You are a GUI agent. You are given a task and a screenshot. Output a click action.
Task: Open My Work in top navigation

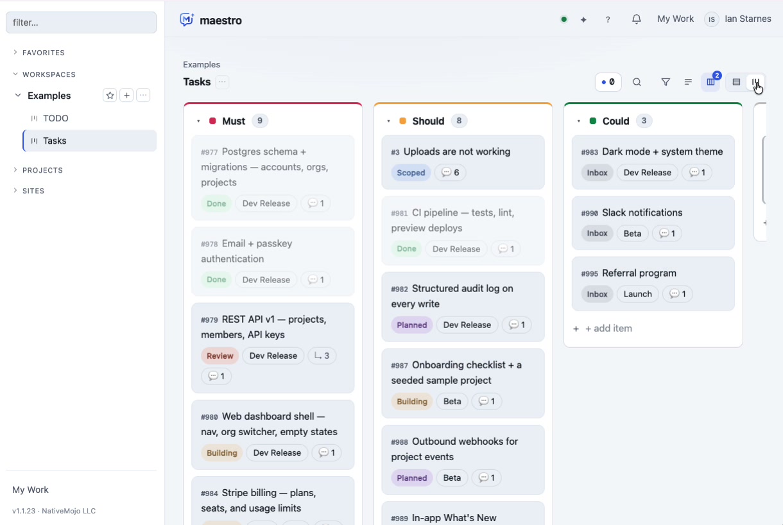[675, 19]
